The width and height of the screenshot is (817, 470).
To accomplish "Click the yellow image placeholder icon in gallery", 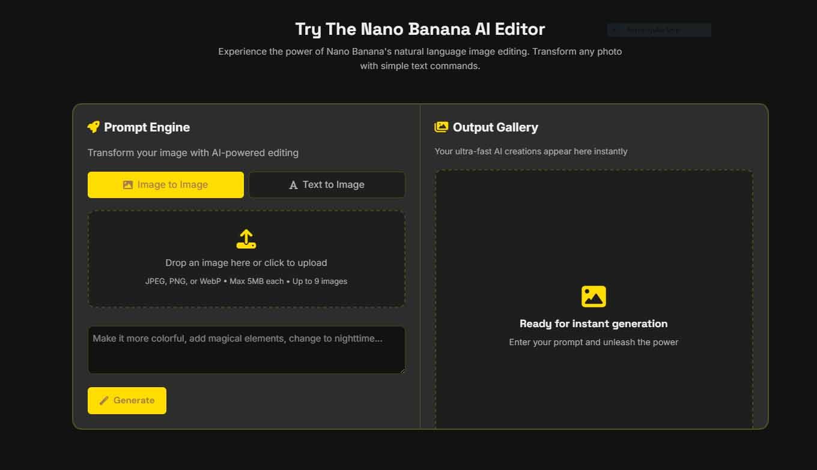I will (594, 297).
